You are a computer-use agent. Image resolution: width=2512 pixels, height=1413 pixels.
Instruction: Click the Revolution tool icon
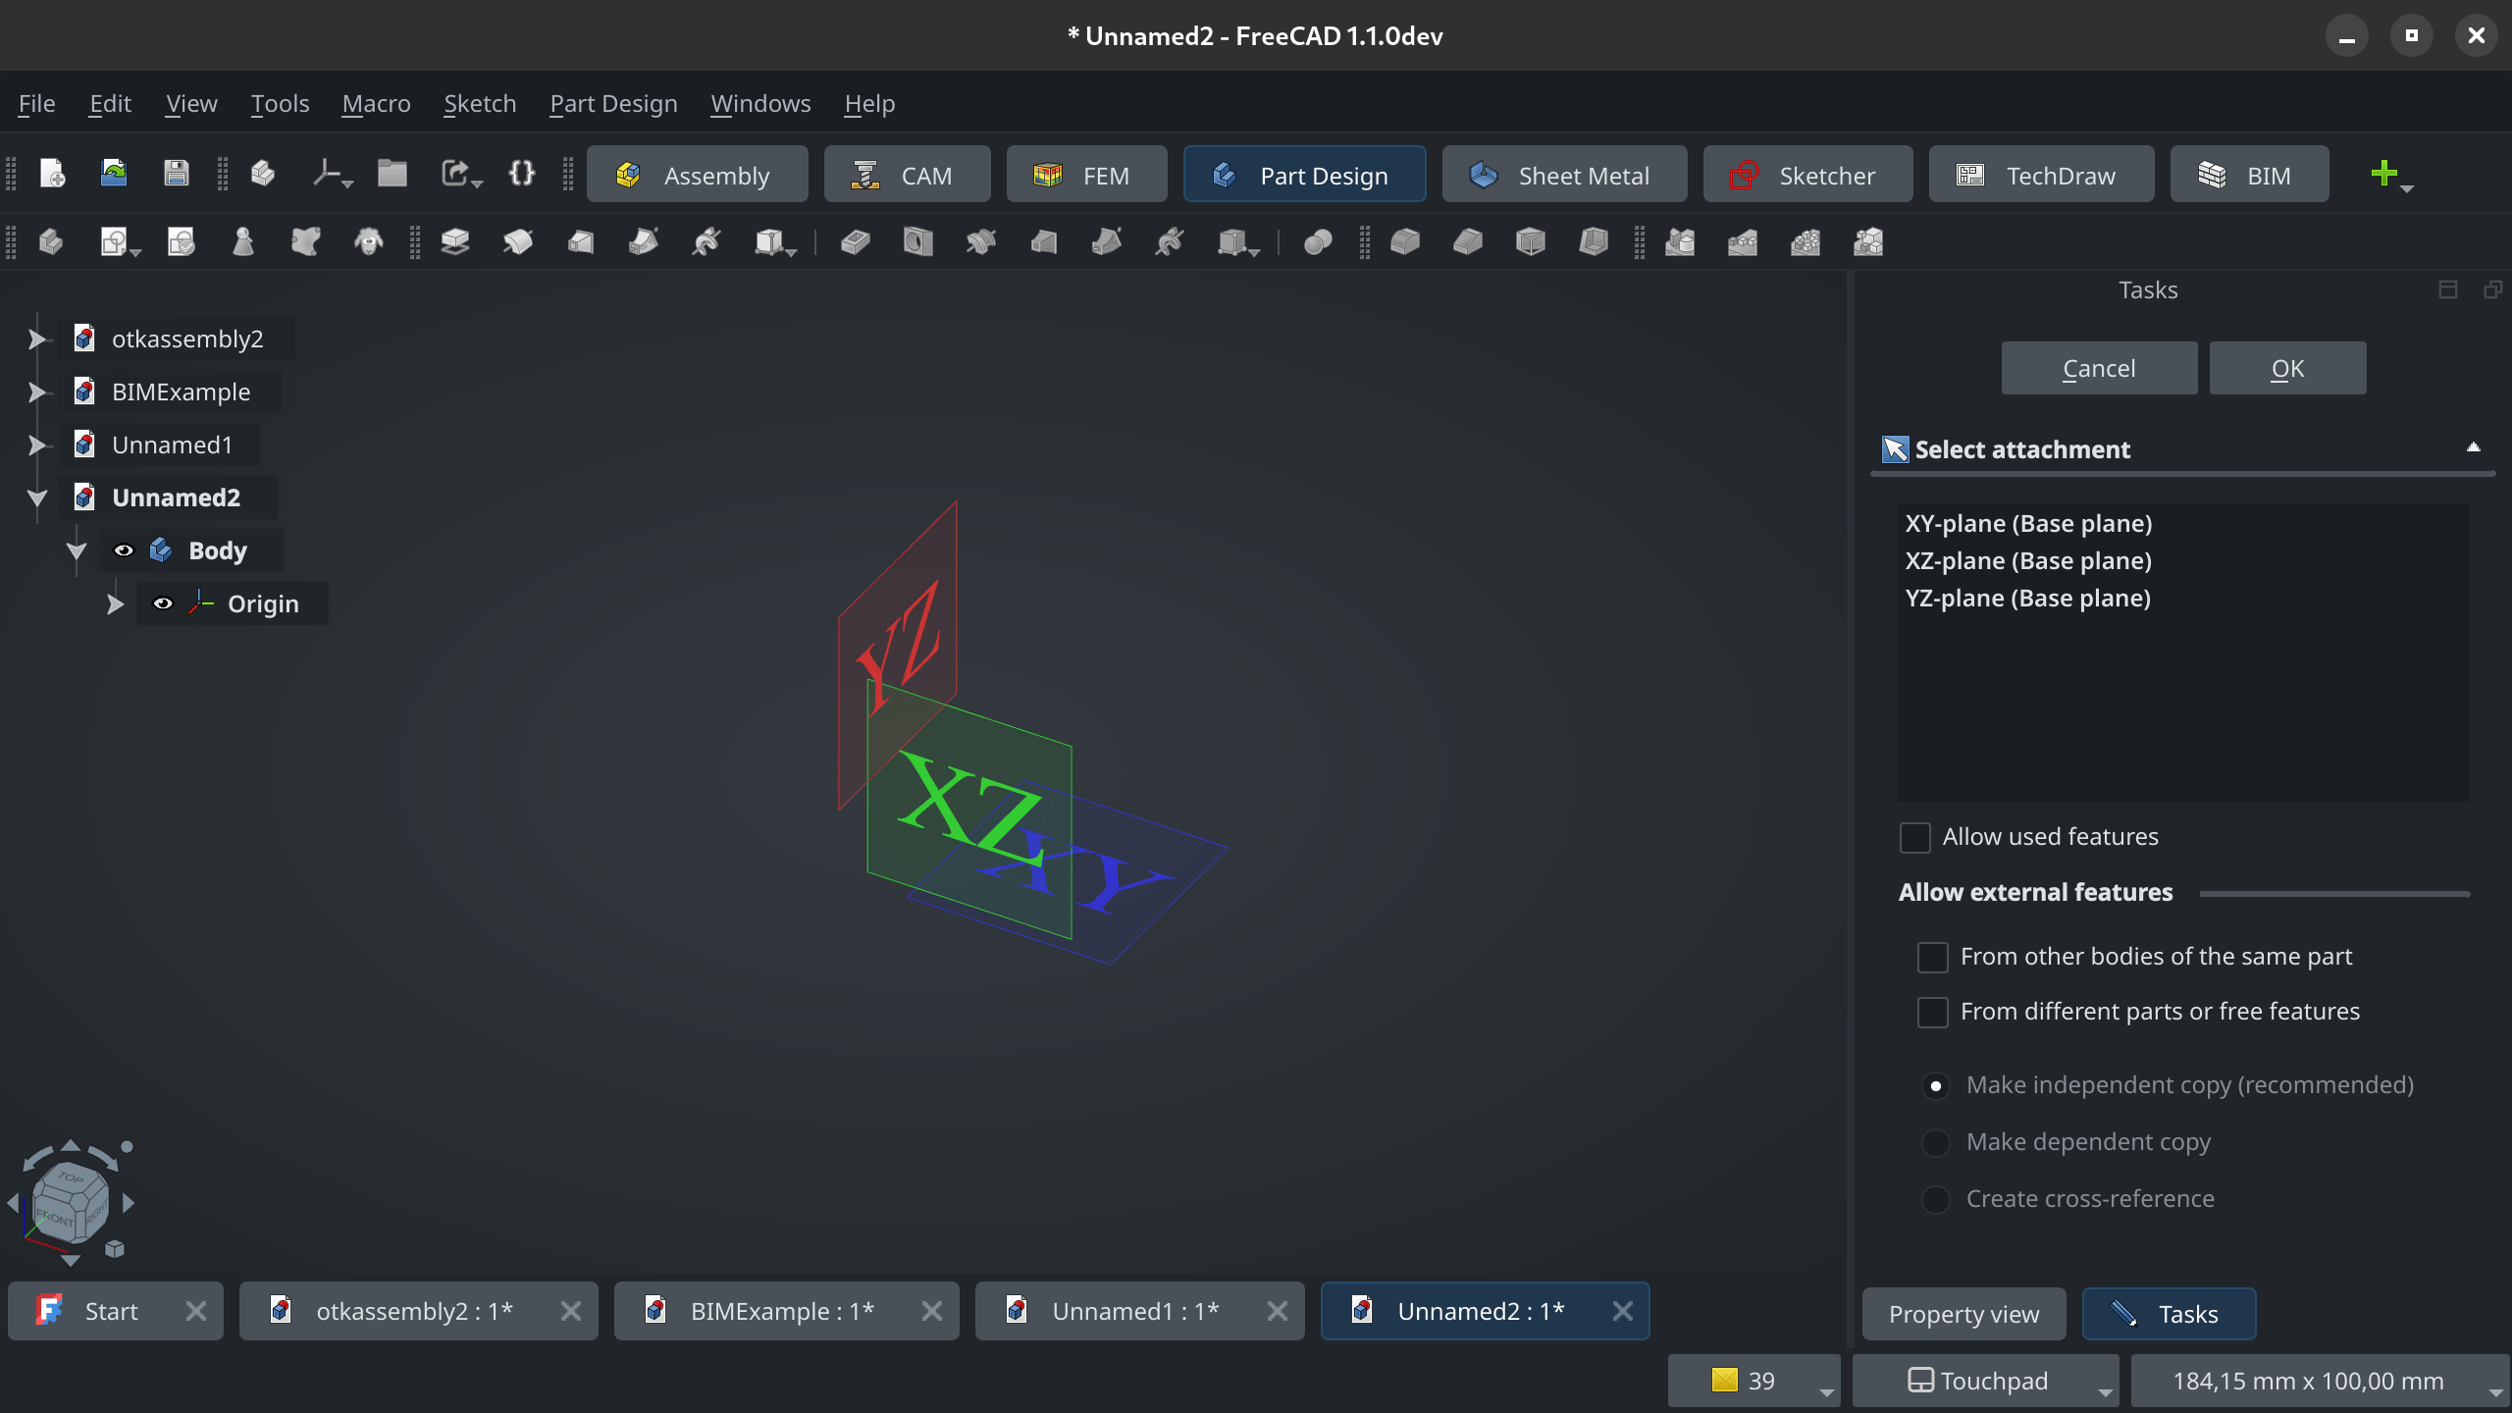[517, 241]
